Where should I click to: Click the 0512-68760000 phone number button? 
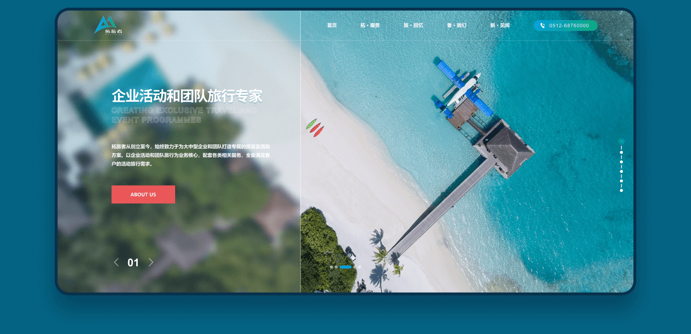pyautogui.click(x=566, y=25)
